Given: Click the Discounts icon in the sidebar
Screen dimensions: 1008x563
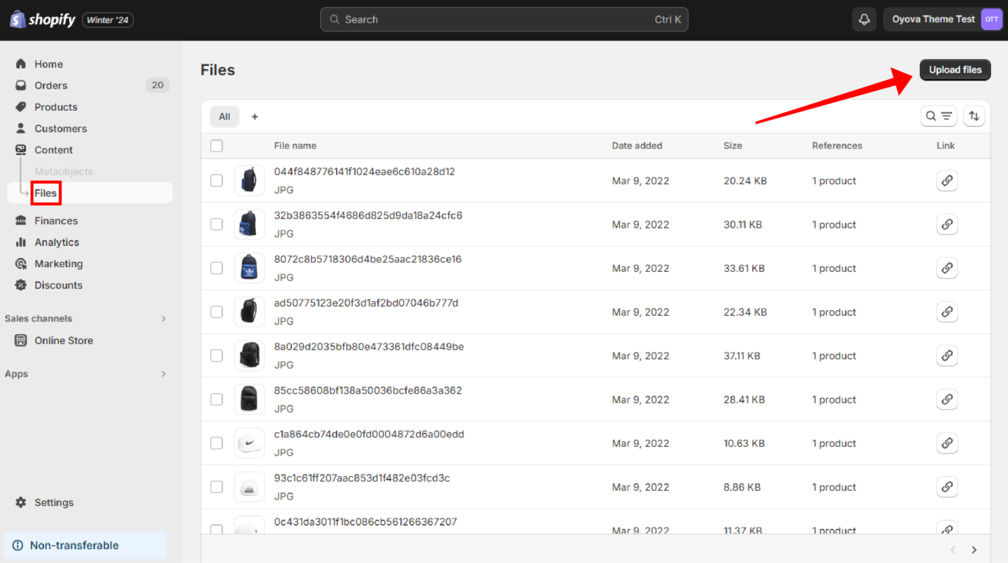Looking at the screenshot, I should click(20, 285).
